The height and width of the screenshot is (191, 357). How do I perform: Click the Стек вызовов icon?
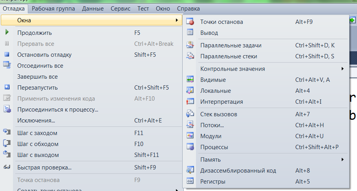tap(190, 114)
